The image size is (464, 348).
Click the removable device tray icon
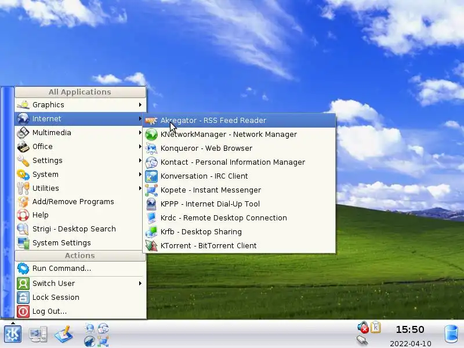[362, 340]
